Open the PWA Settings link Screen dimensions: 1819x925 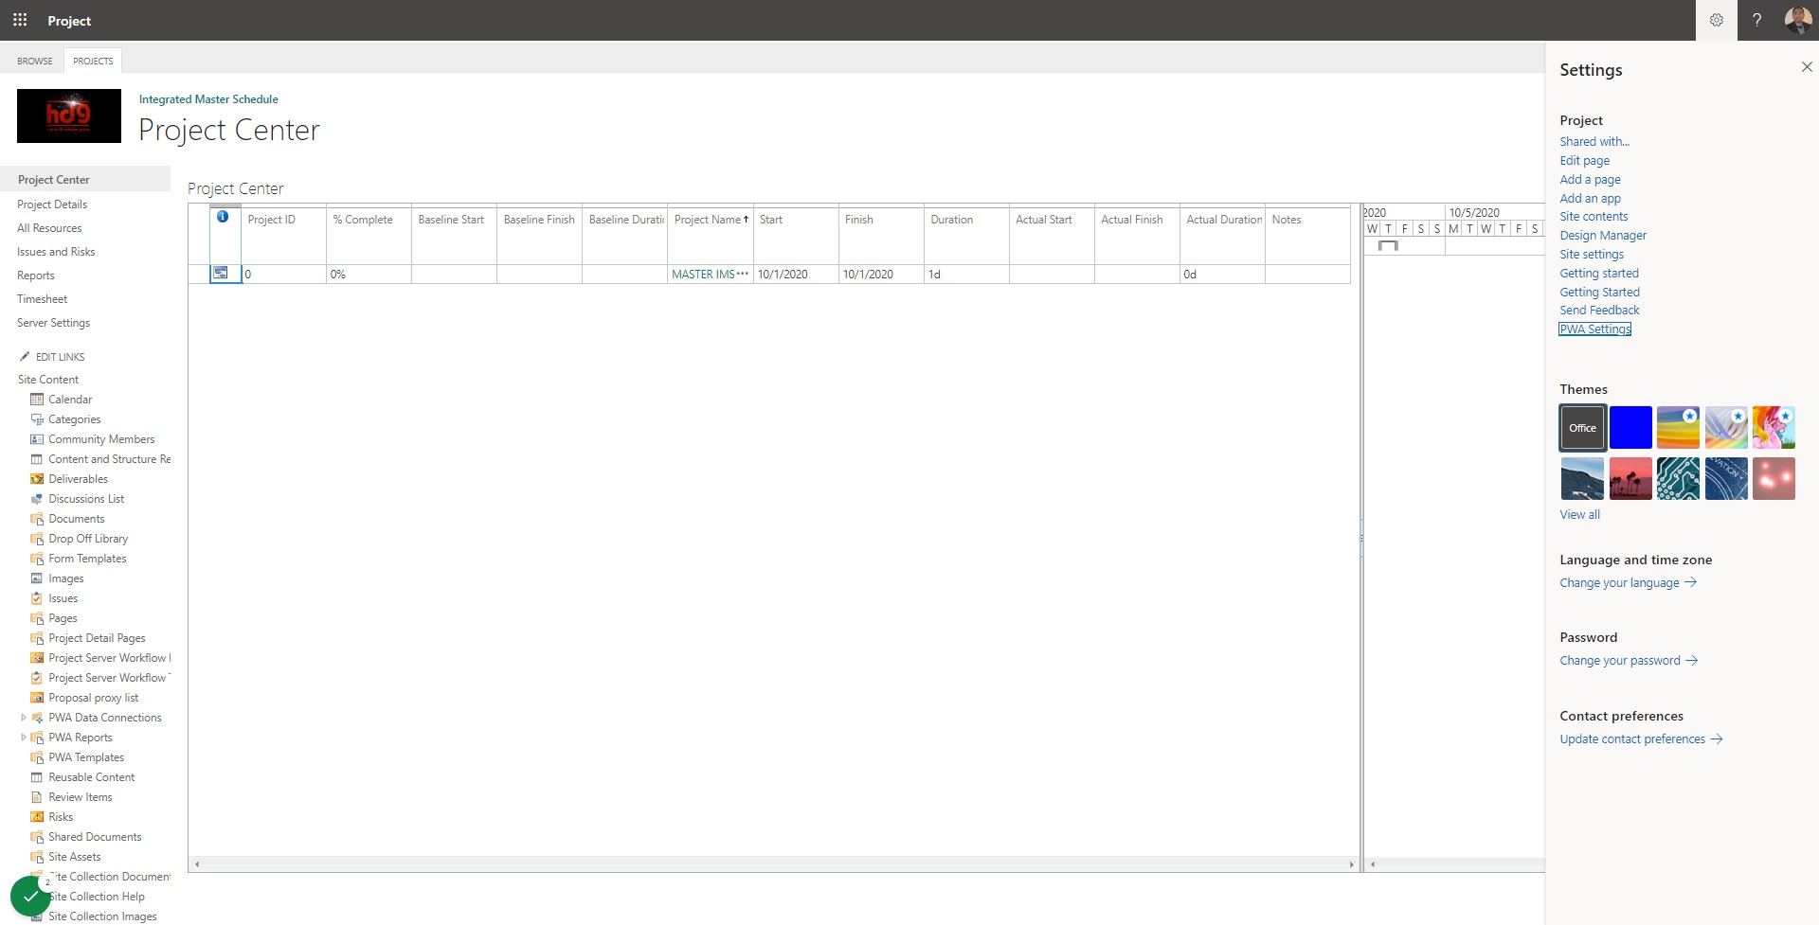[x=1595, y=329]
